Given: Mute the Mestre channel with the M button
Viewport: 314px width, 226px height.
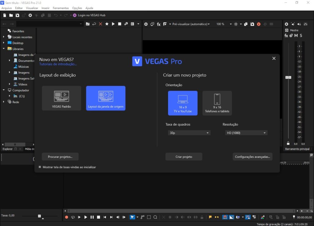Looking at the screenshot, I should pos(296,35).
